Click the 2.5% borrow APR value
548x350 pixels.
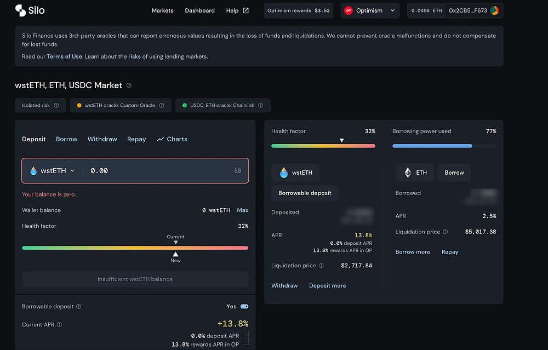[489, 216]
